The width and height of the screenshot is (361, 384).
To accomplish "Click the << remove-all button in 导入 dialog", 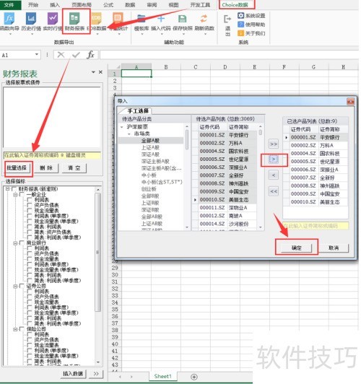I will coord(274,191).
